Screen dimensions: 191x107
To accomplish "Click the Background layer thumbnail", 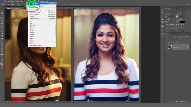I will click(x=170, y=47).
